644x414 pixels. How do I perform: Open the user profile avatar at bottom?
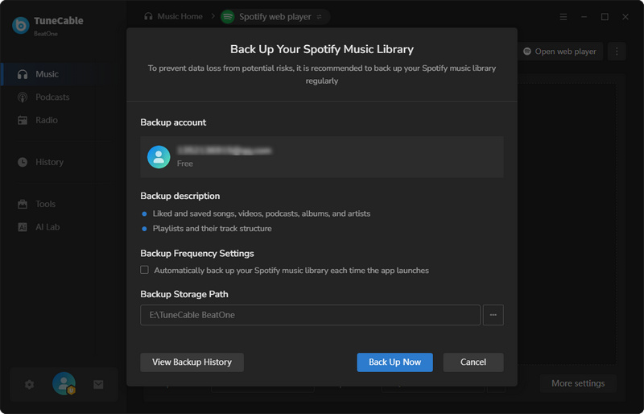pos(64,383)
